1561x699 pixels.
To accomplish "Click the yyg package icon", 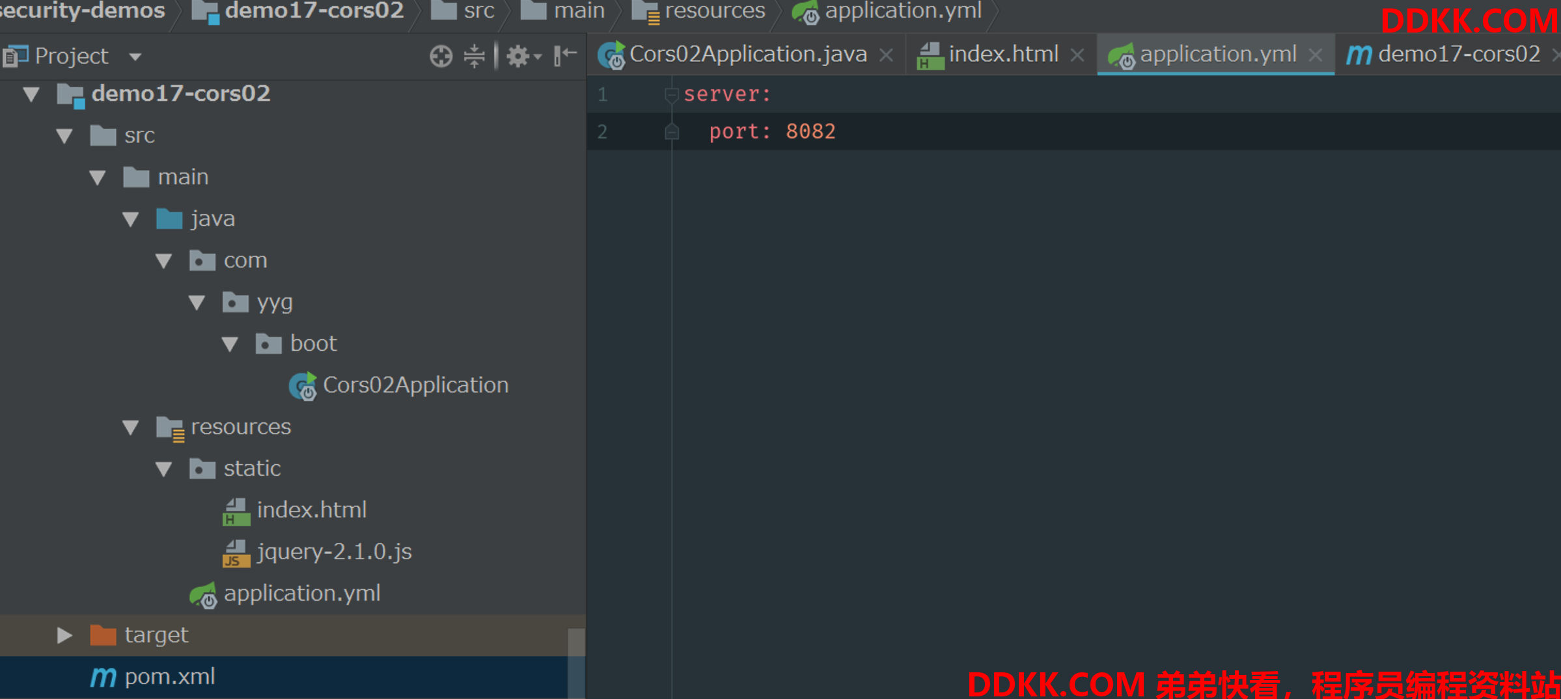I will coord(236,302).
